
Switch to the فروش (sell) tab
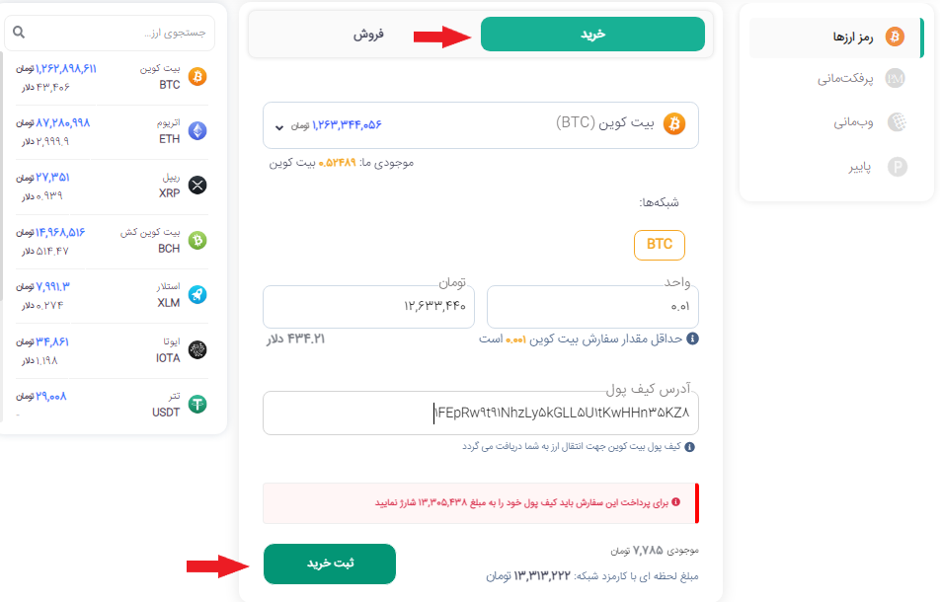pos(368,35)
